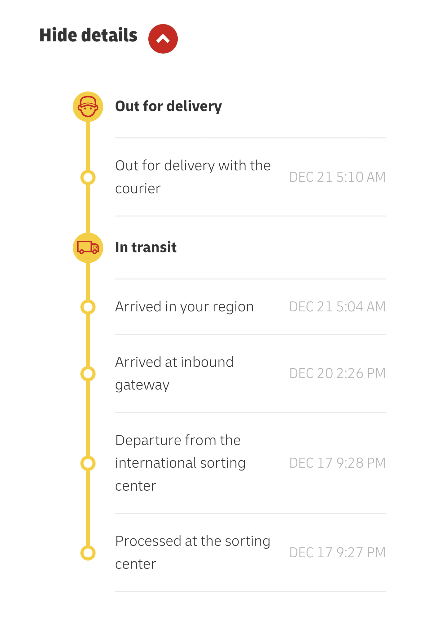Click timeline dot for international sorting departure
The height and width of the screenshot is (624, 446).
[88, 463]
